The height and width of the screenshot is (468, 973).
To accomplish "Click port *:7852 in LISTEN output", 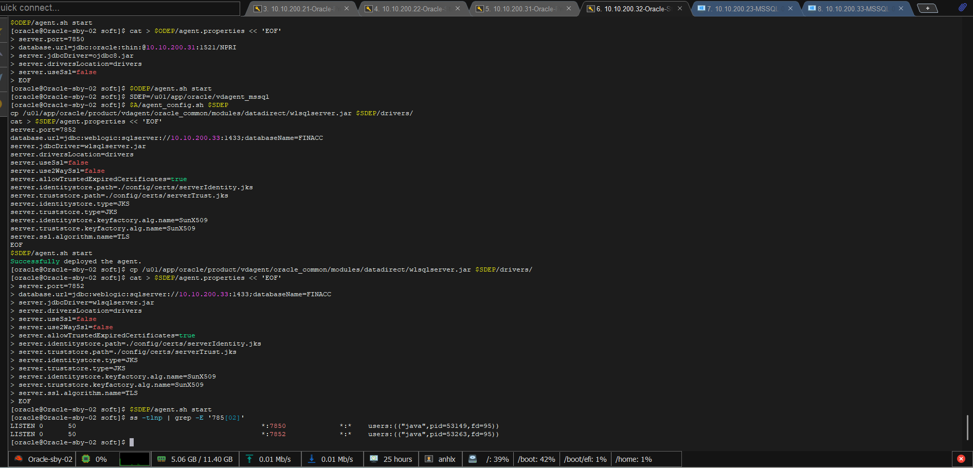I will (274, 434).
